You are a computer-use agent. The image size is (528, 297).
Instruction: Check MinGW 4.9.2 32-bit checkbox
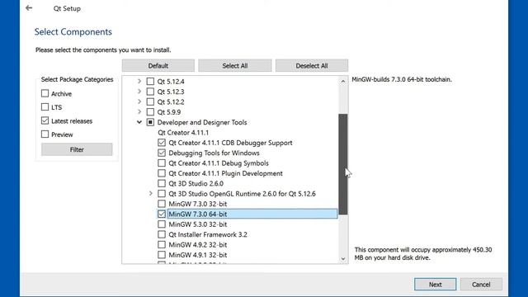[162, 244]
